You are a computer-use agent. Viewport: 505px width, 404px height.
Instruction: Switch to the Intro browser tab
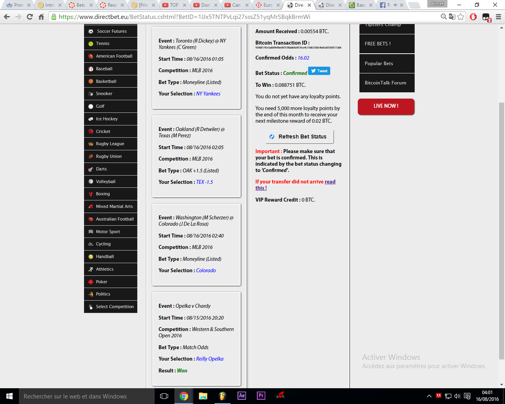(x=50, y=5)
